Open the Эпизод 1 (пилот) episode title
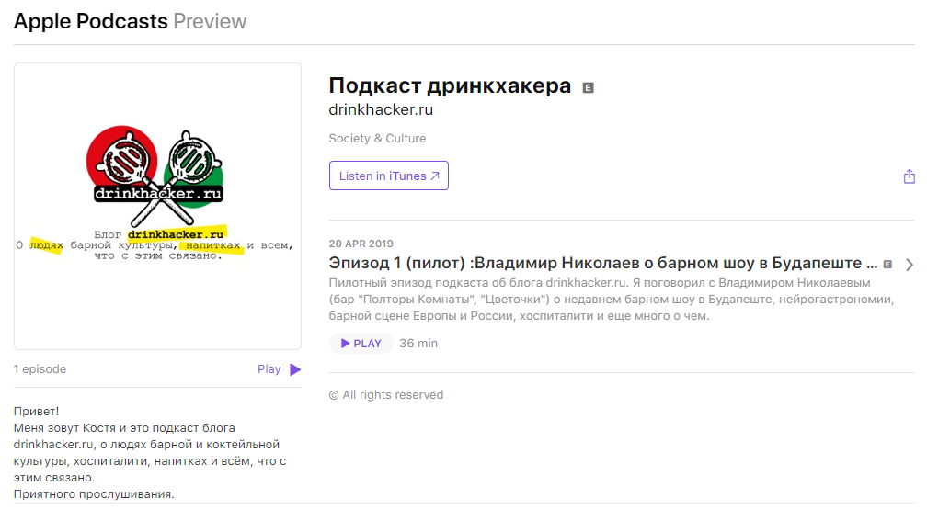This screenshot has width=950, height=521. tap(603, 263)
